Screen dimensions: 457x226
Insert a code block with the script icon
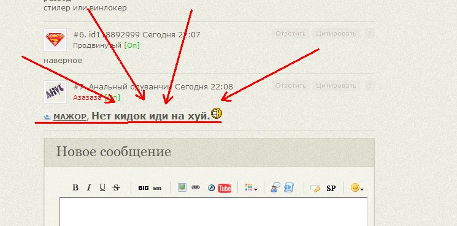pos(289,187)
